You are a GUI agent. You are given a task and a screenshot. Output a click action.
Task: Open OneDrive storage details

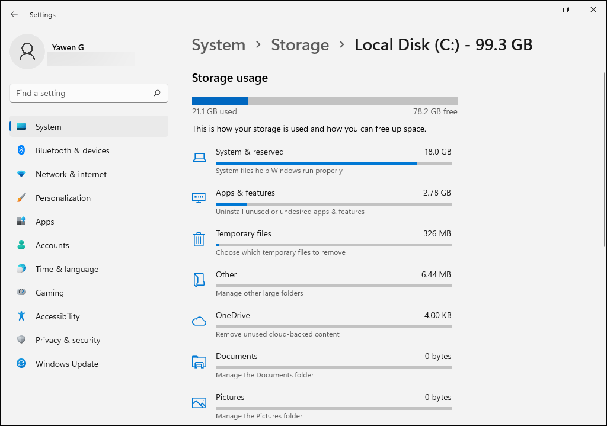tap(322, 324)
